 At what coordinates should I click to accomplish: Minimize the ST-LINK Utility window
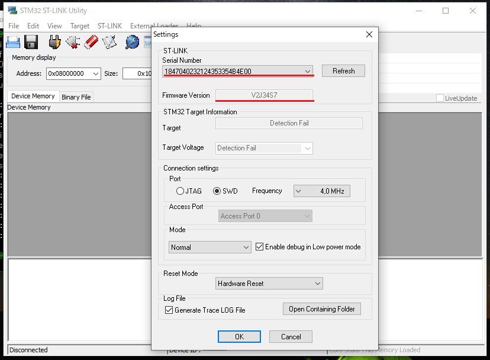(419, 11)
